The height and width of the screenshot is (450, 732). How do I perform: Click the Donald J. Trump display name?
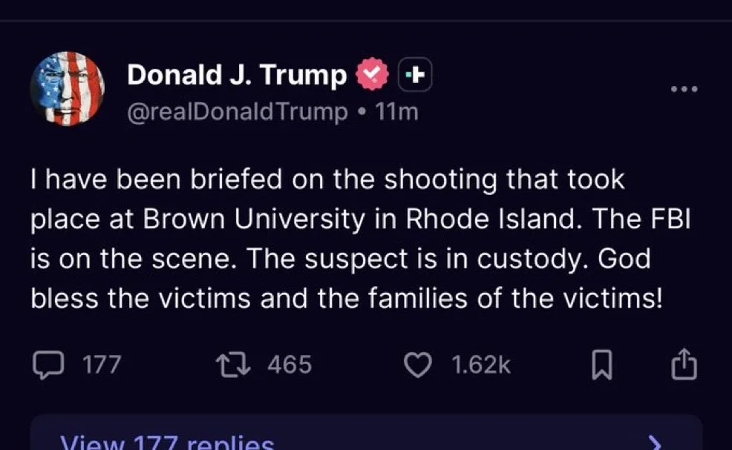[237, 74]
